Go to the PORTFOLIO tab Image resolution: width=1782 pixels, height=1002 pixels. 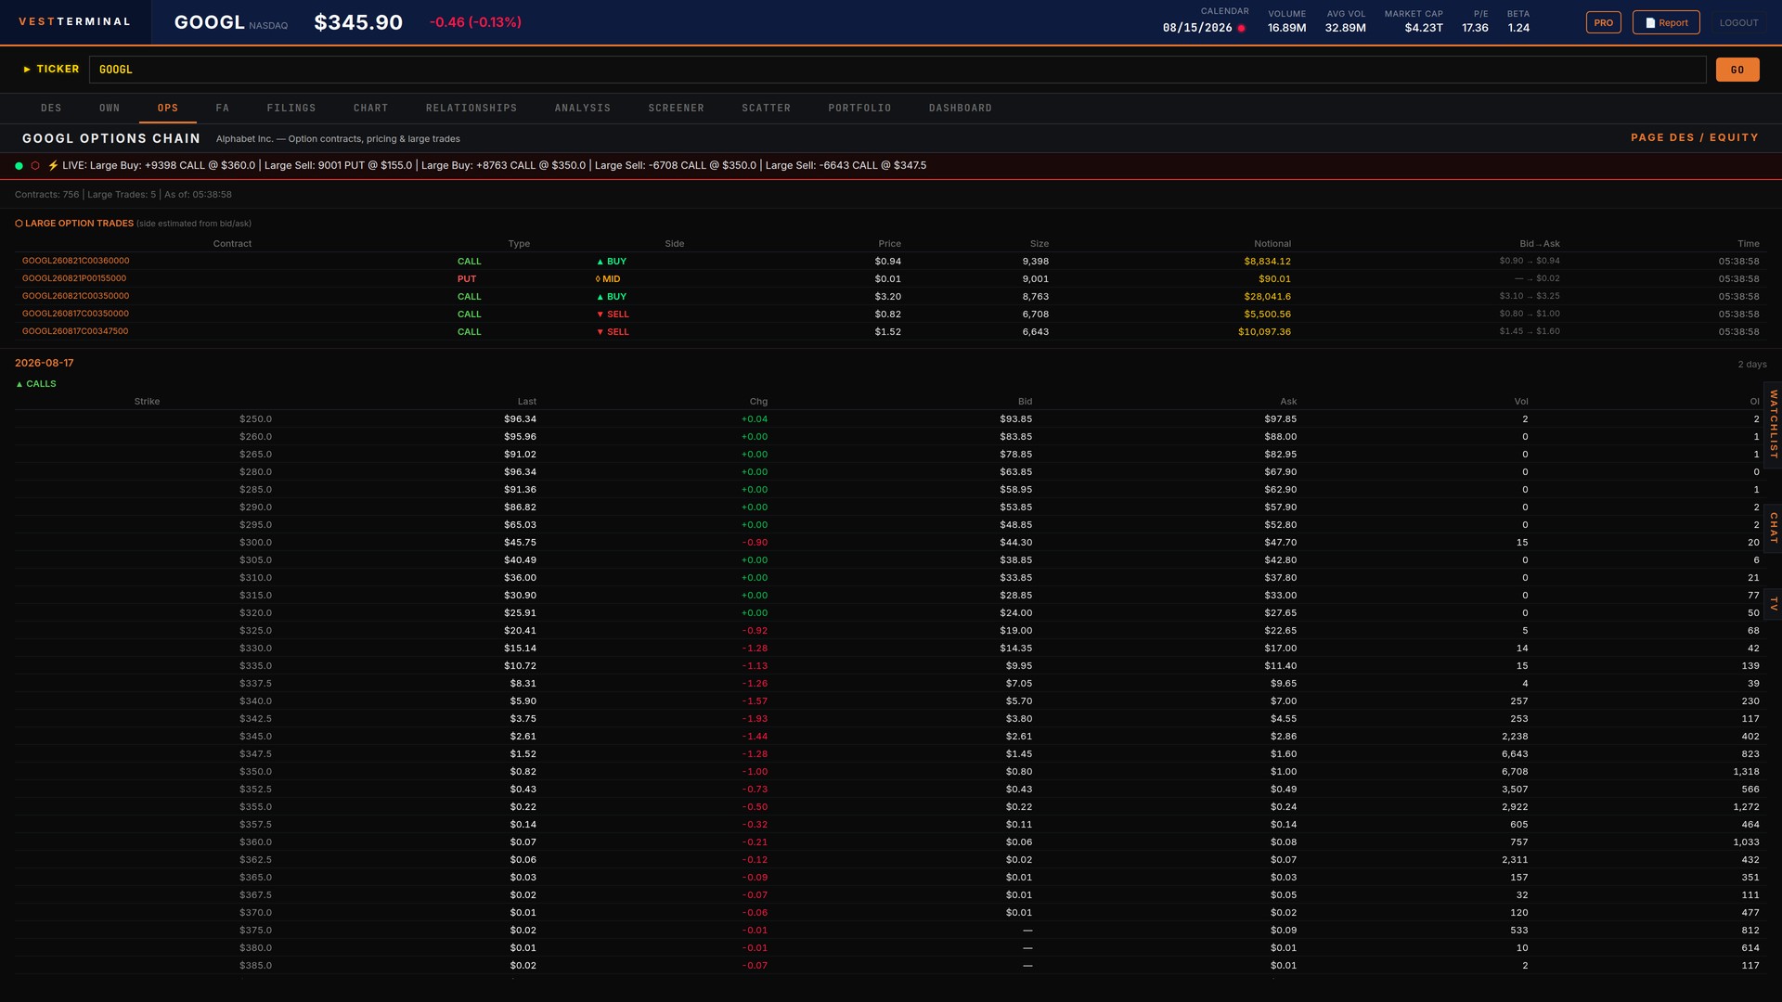(860, 109)
